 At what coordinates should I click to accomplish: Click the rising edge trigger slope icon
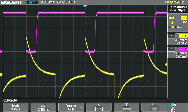172,22
